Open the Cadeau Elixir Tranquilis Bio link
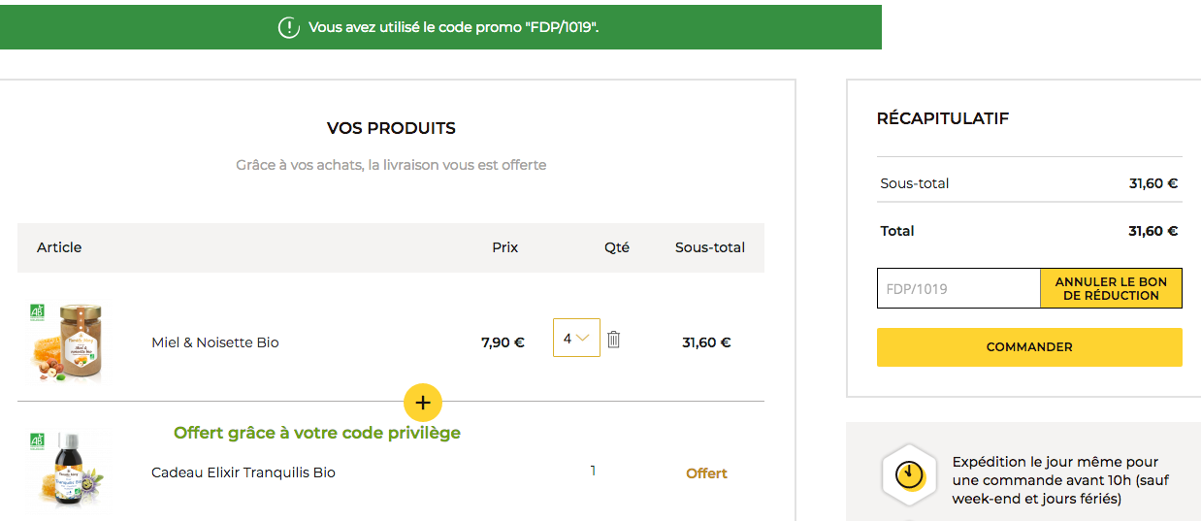1201x521 pixels. tap(243, 472)
